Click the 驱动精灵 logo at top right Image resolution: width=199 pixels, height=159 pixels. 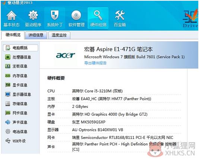(190, 18)
